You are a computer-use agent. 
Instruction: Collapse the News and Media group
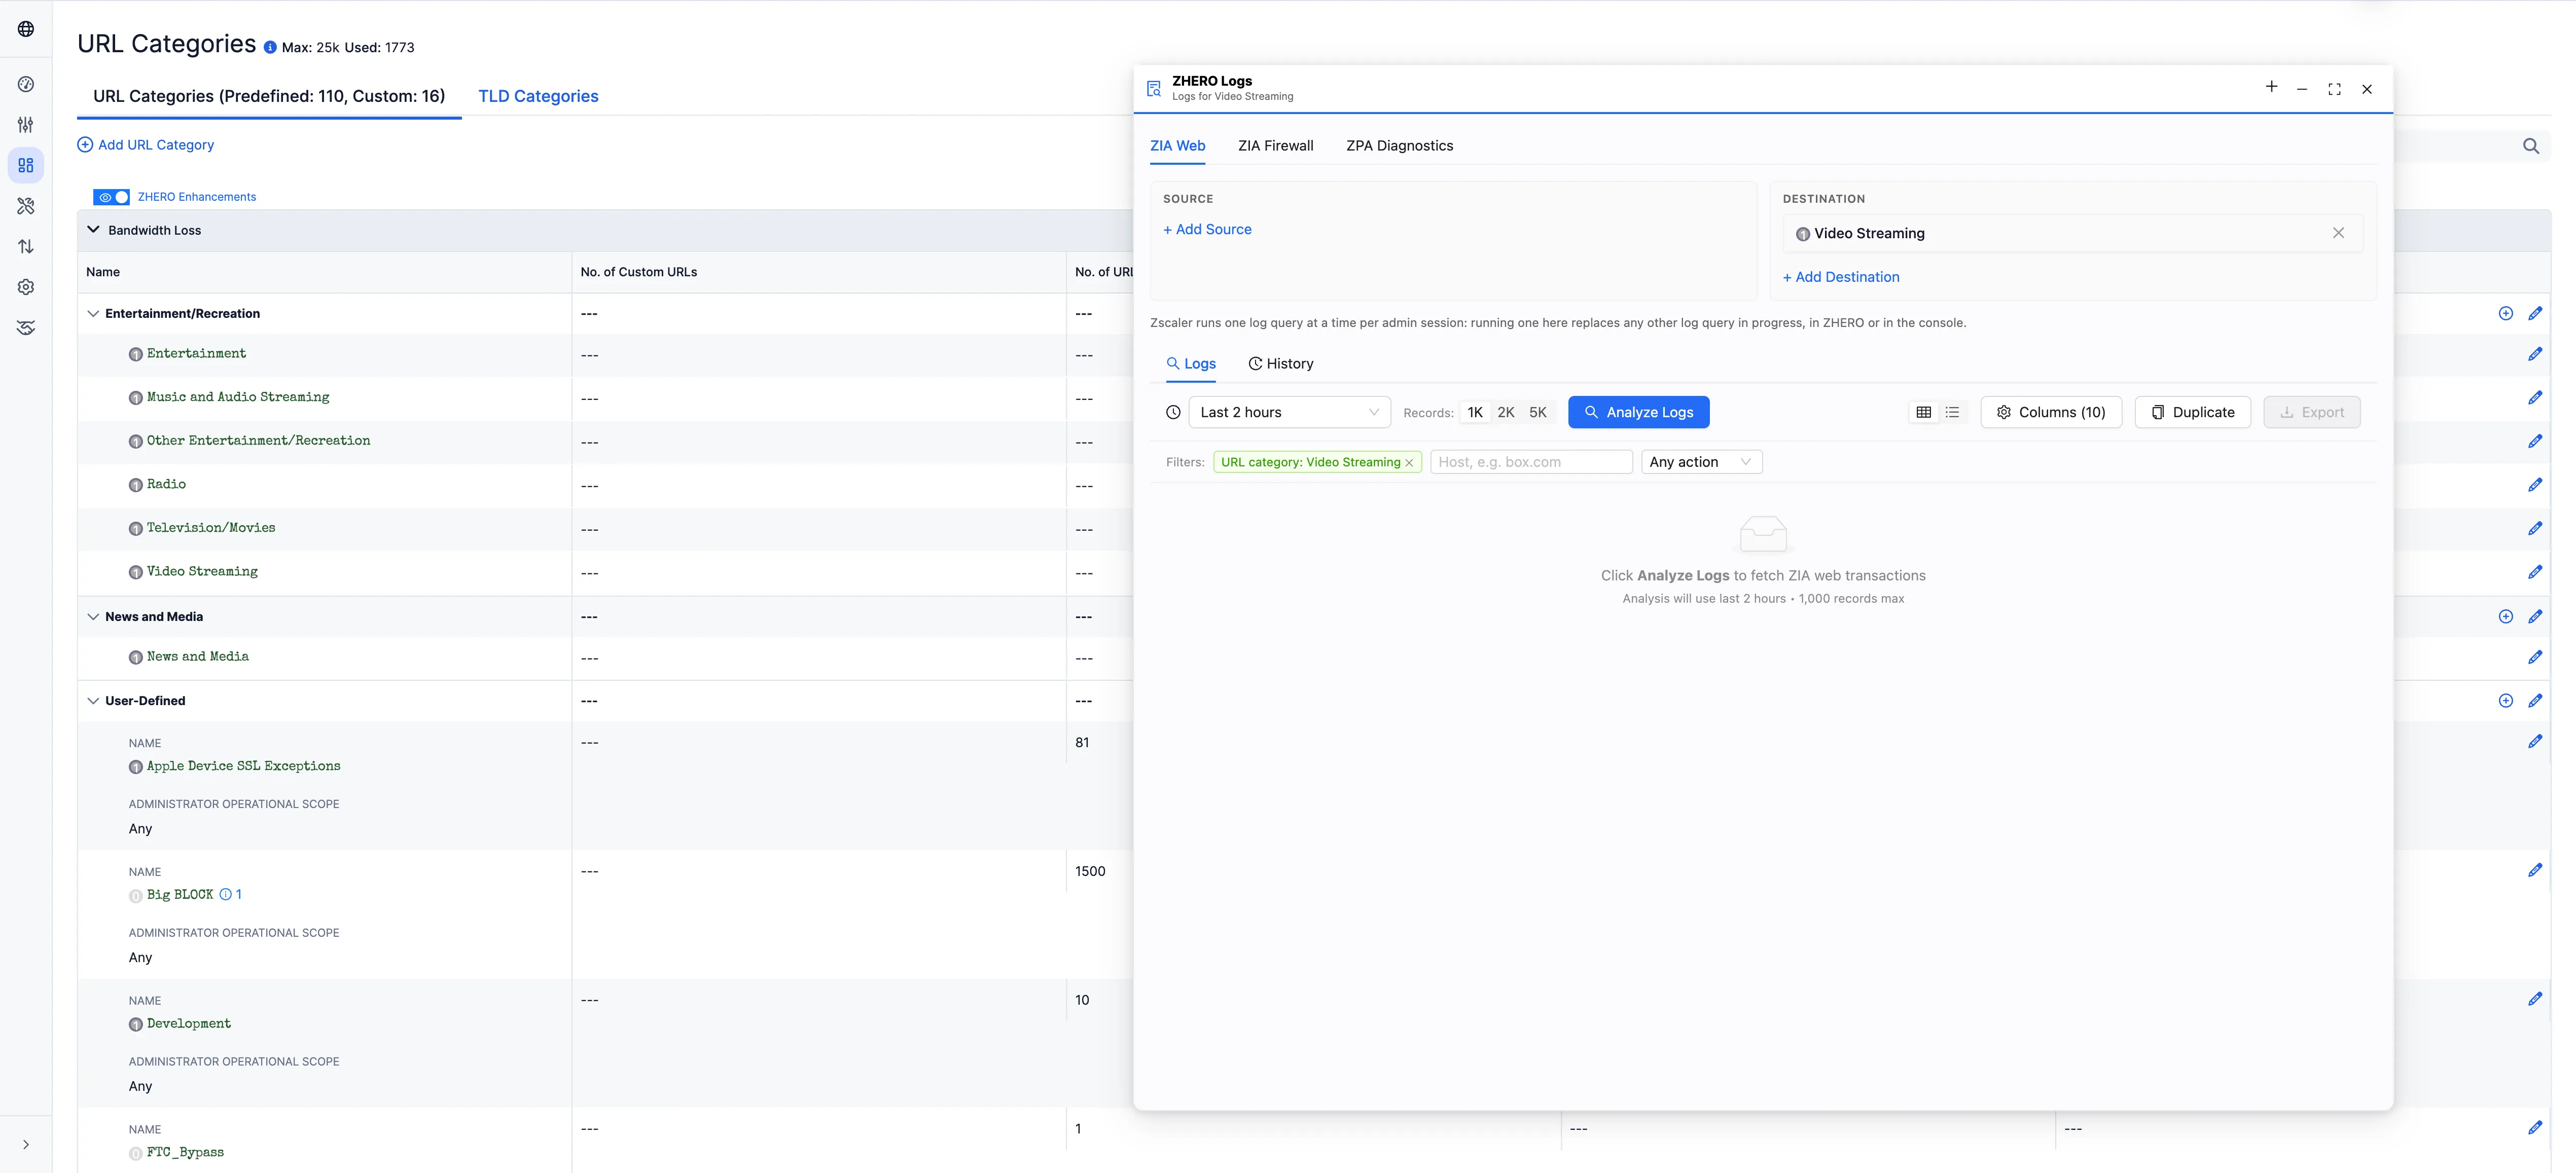(93, 617)
